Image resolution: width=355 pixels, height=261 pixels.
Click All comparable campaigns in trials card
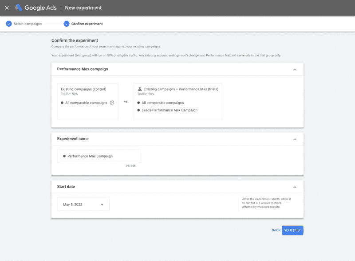[x=162, y=103]
